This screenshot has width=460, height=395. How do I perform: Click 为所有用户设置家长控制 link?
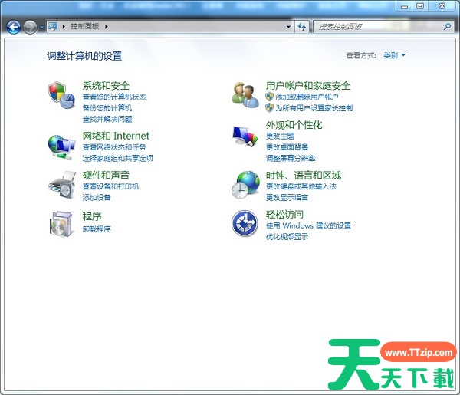coord(314,108)
